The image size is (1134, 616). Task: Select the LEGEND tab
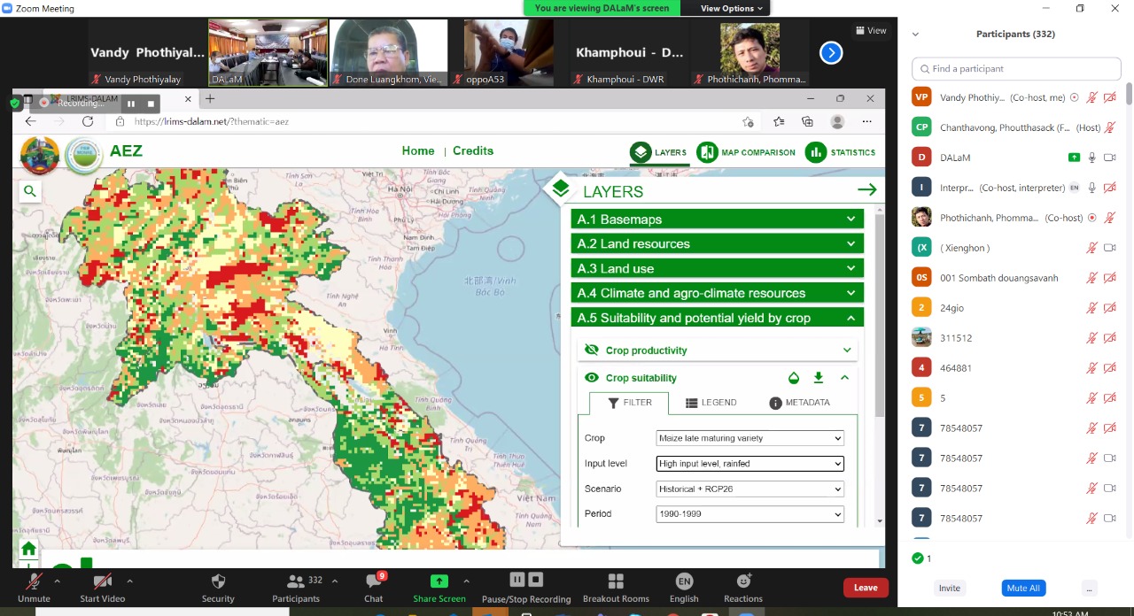pos(711,403)
